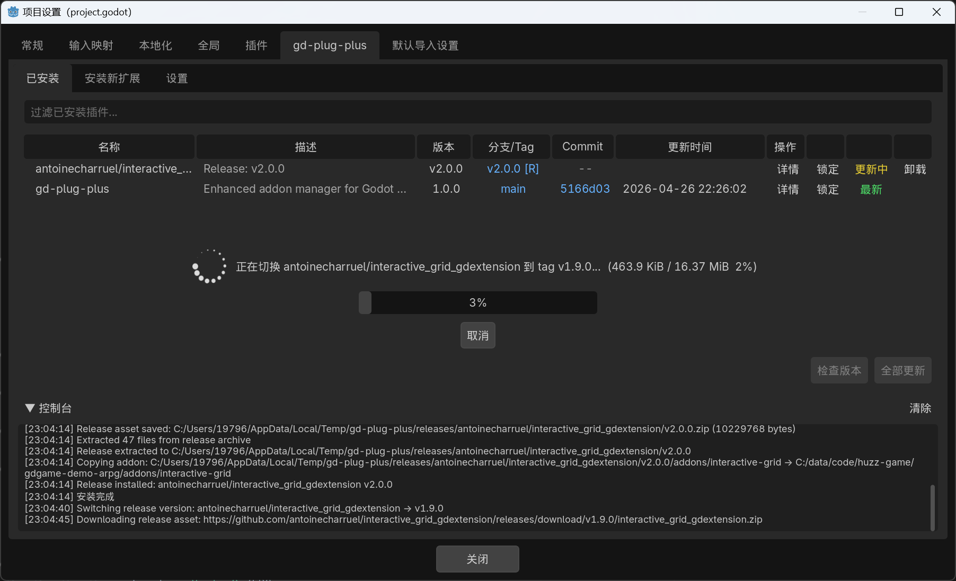The height and width of the screenshot is (581, 956).
Task: Click the 描述 column header
Action: pos(306,147)
